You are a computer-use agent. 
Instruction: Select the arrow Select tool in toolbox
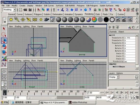pyautogui.click(x=4, y=29)
